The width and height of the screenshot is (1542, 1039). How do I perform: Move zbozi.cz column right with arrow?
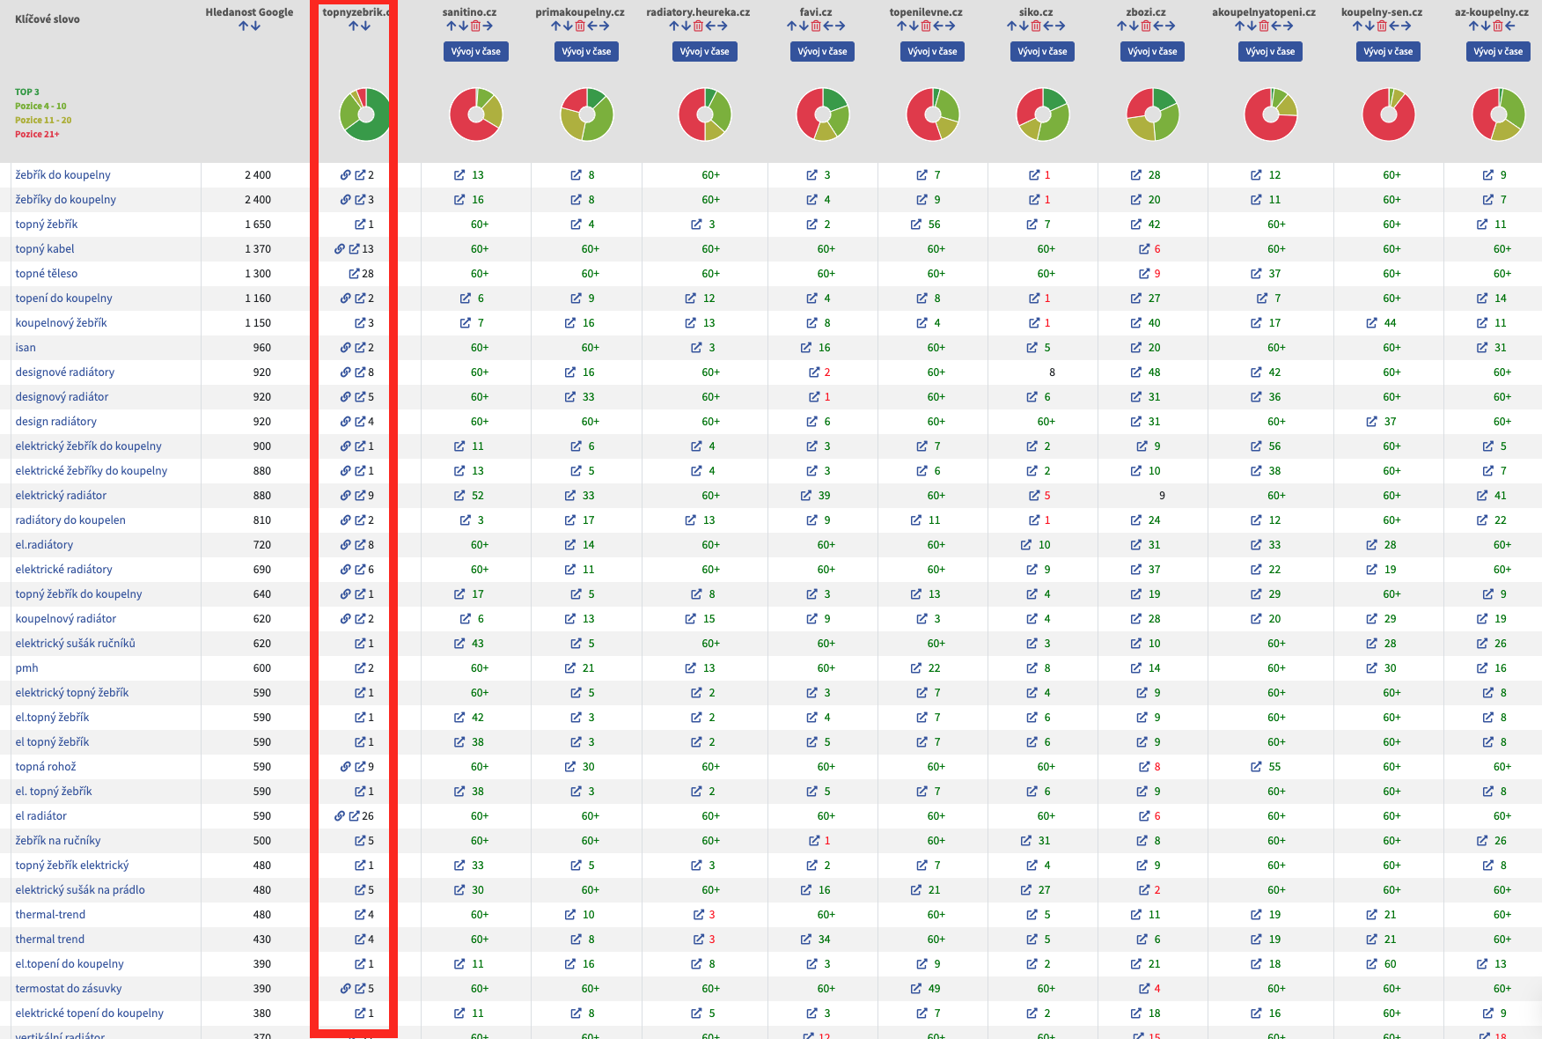(x=1170, y=26)
